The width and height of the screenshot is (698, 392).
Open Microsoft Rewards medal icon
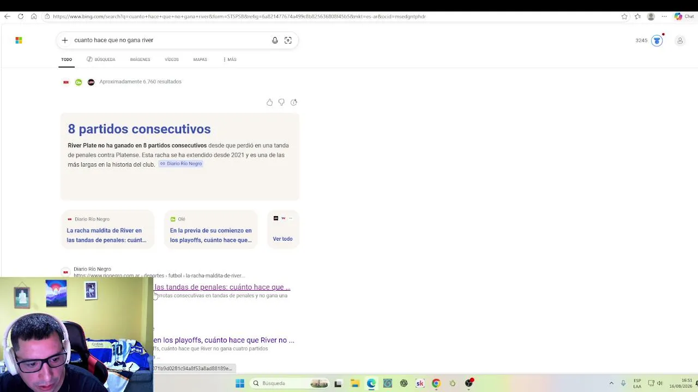click(657, 40)
